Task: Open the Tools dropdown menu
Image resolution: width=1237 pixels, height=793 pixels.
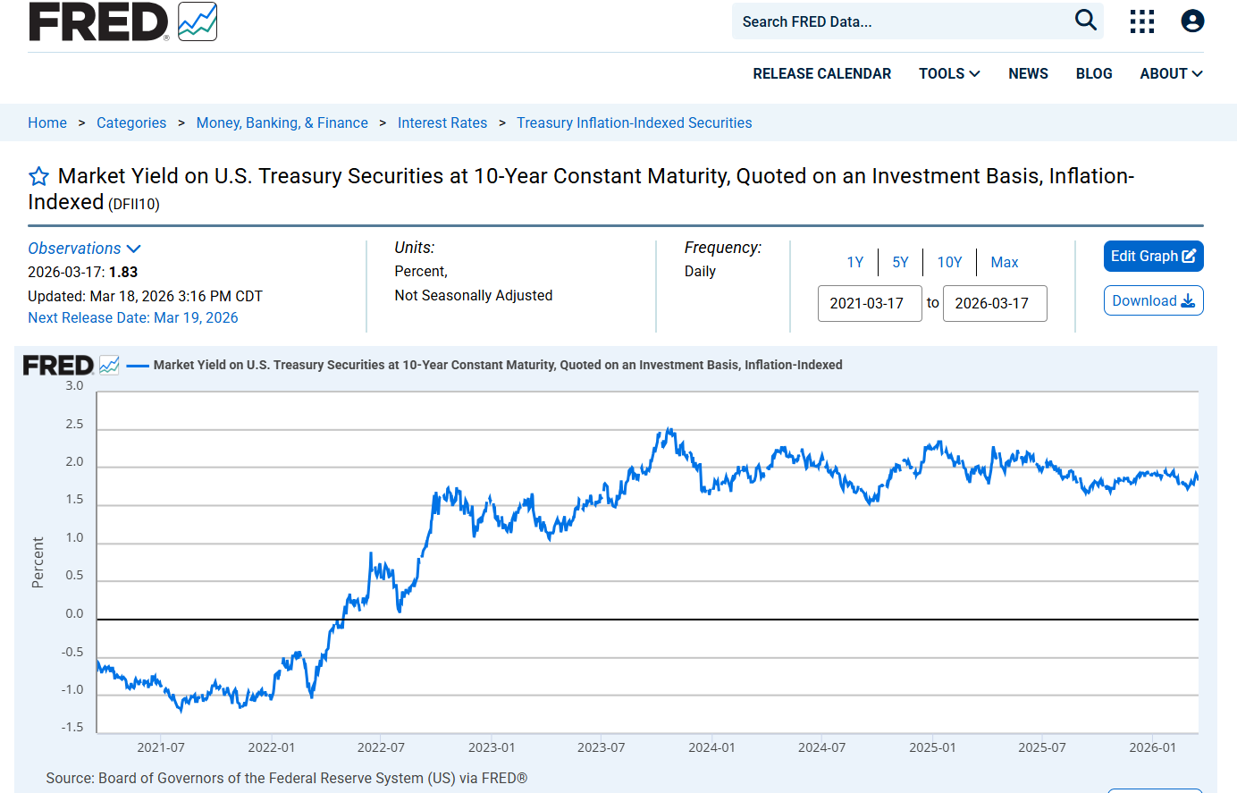Action: [x=949, y=73]
